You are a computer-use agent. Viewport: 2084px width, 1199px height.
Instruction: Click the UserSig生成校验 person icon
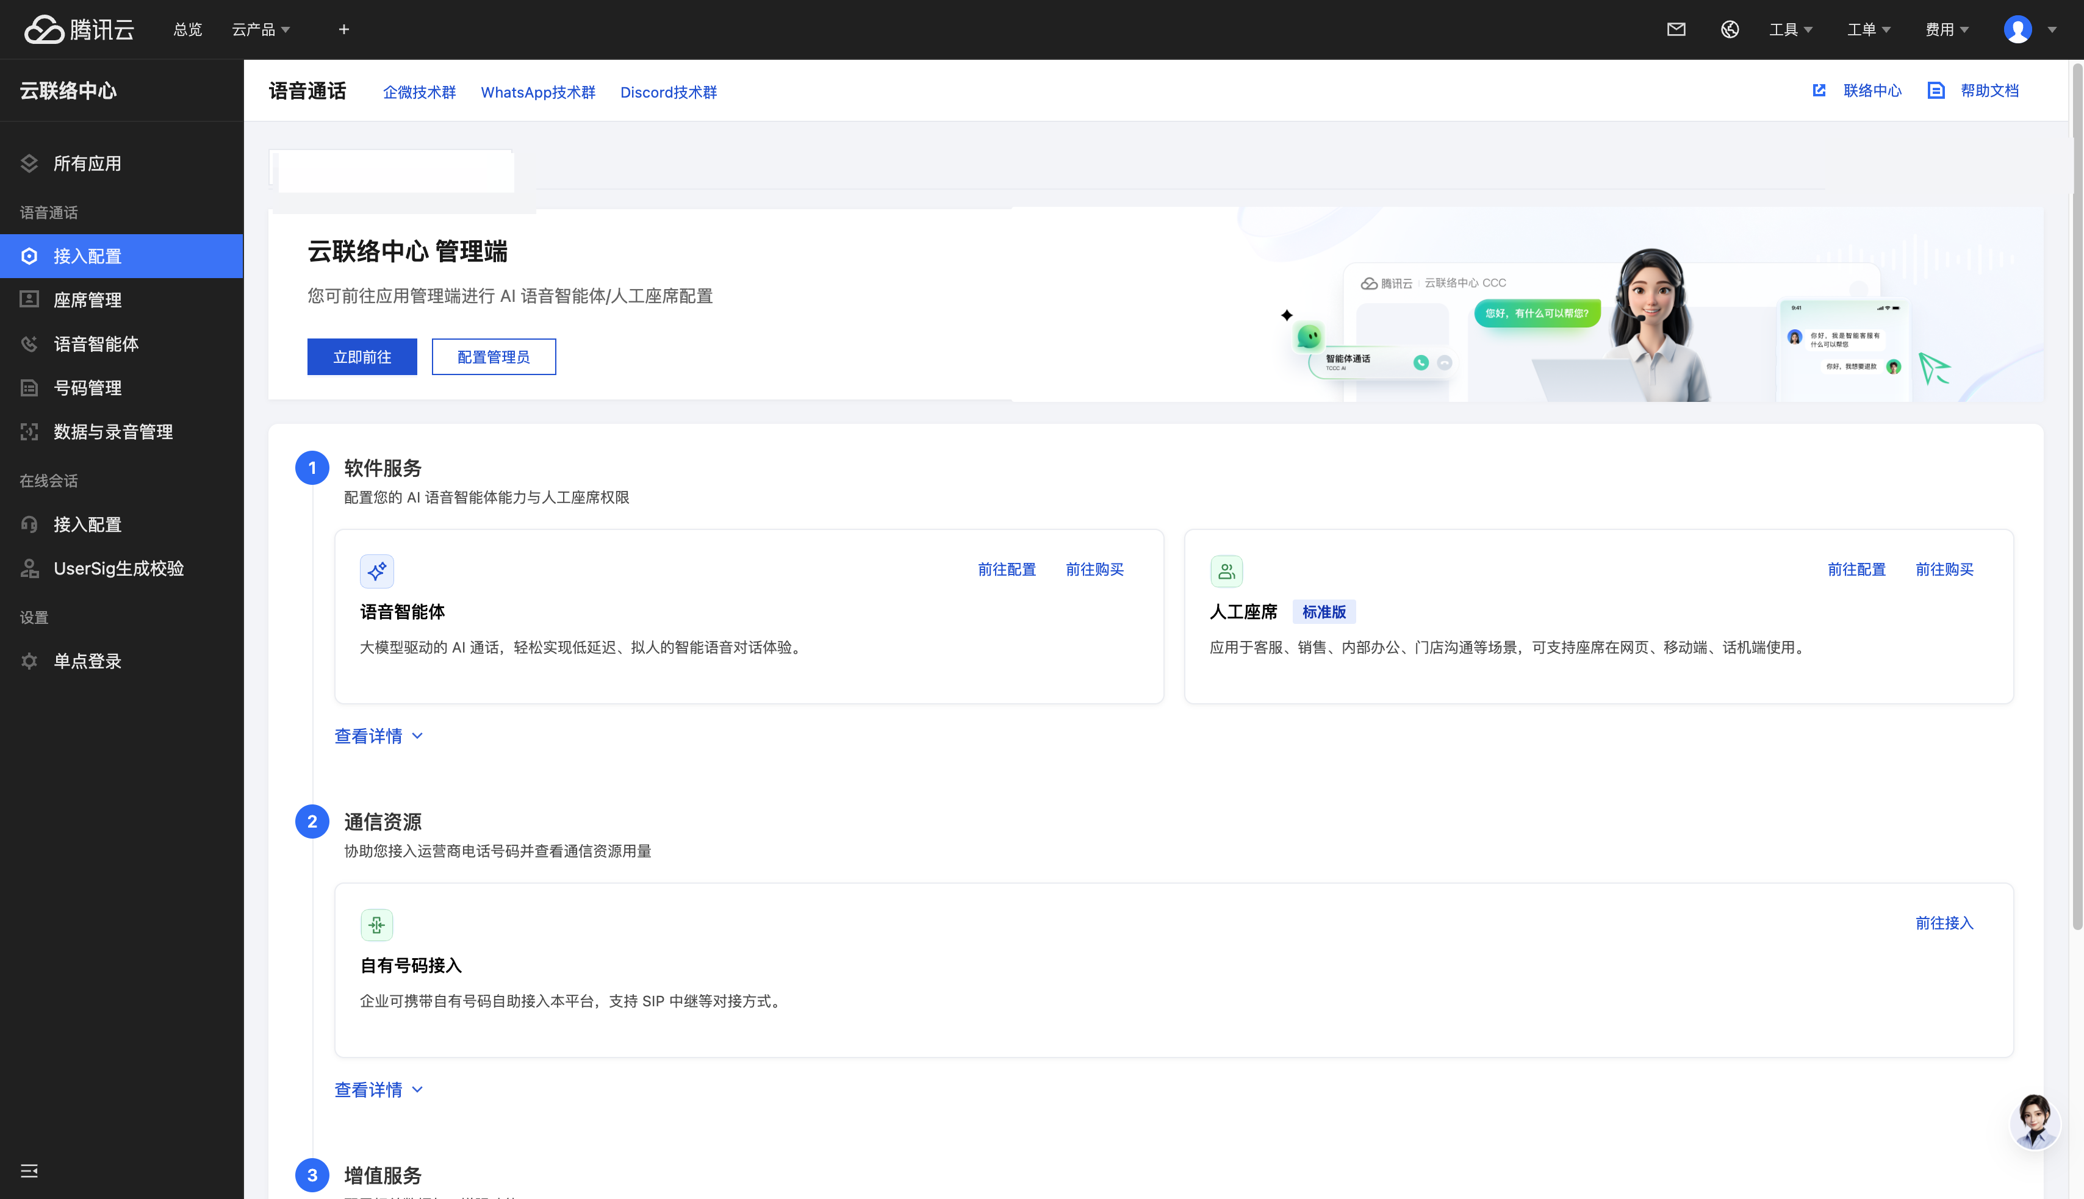point(30,568)
